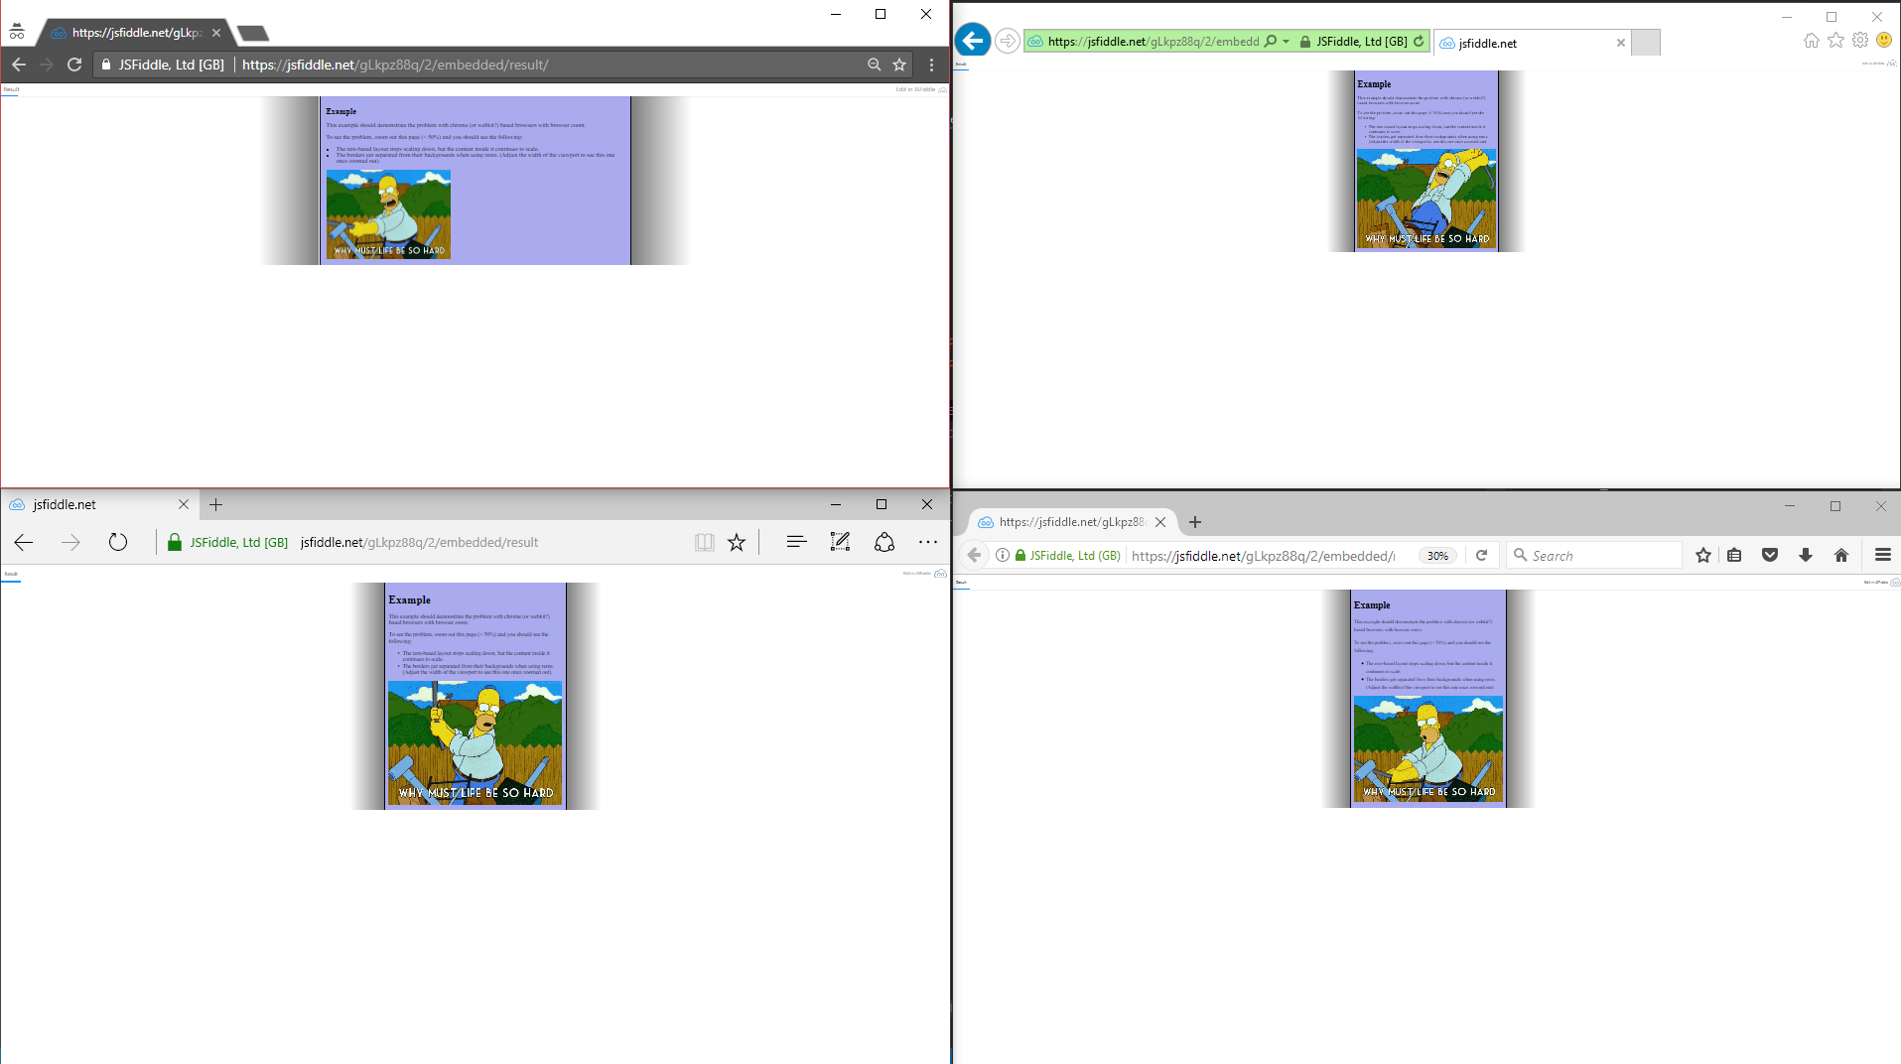The height and width of the screenshot is (1064, 1901).
Task: Refresh the page in Edge
Action: [118, 542]
